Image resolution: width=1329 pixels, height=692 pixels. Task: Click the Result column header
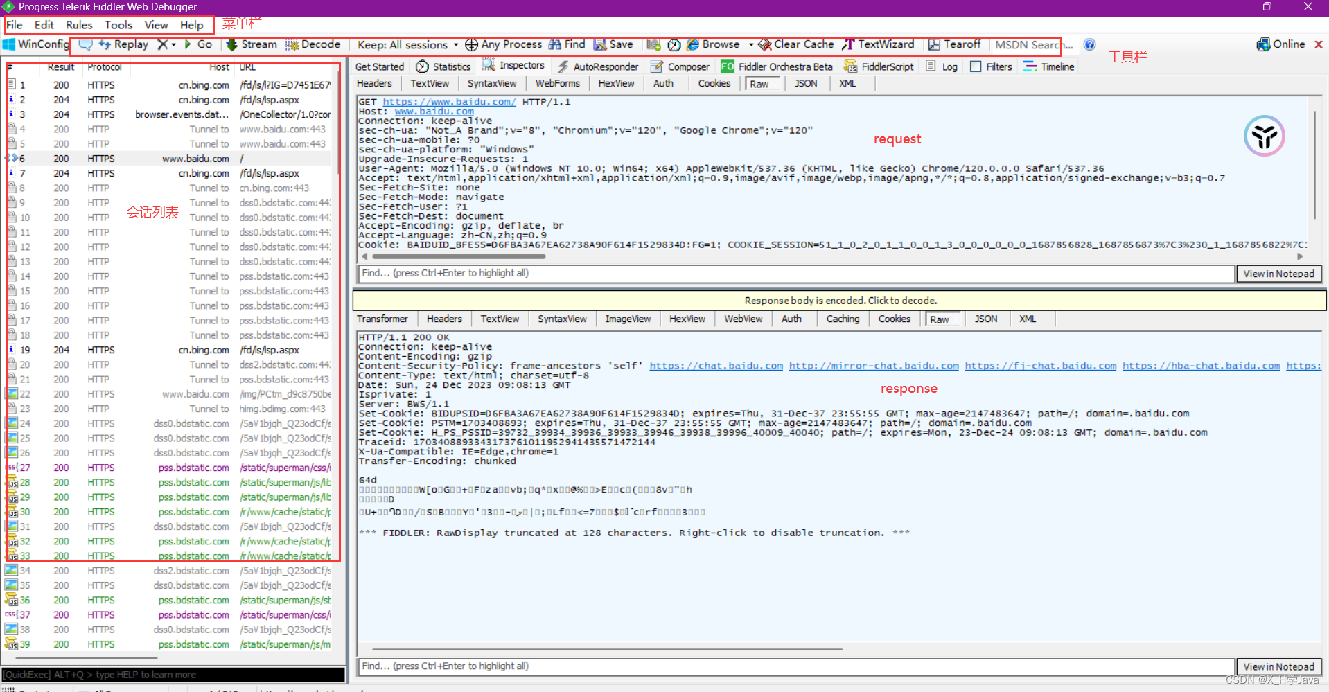(x=61, y=67)
